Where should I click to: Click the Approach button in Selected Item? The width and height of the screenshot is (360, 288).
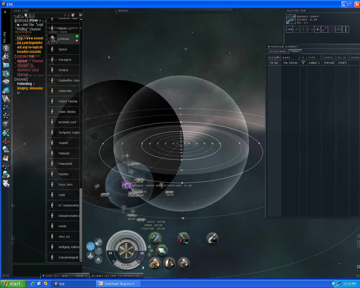[x=289, y=29]
